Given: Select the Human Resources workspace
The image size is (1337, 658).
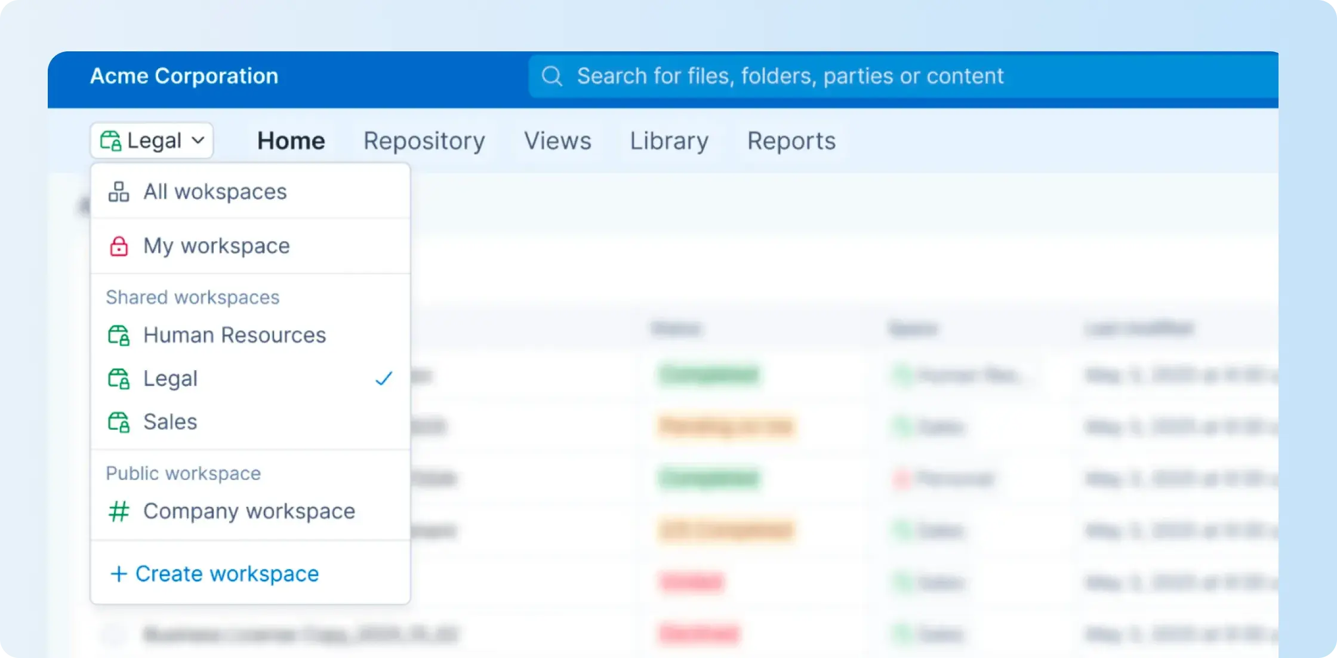Looking at the screenshot, I should [x=250, y=335].
